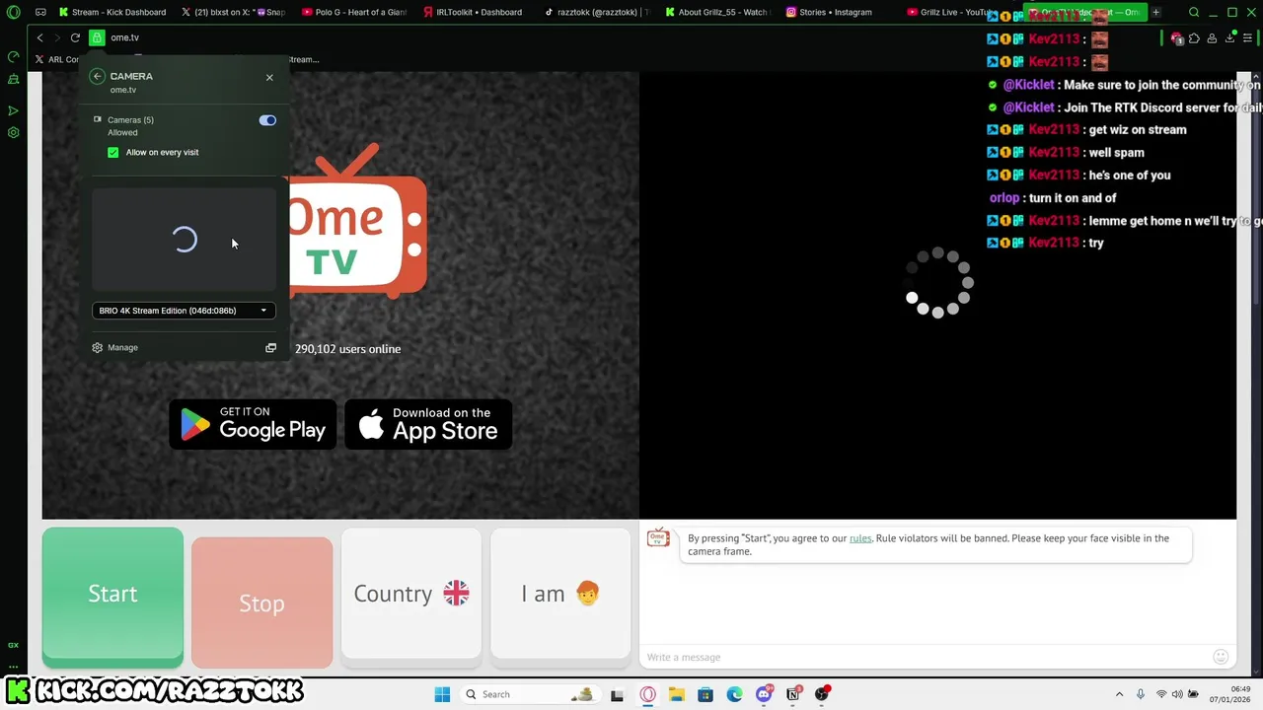
Task: Open Download on the App Store badge
Action: pyautogui.click(x=428, y=424)
